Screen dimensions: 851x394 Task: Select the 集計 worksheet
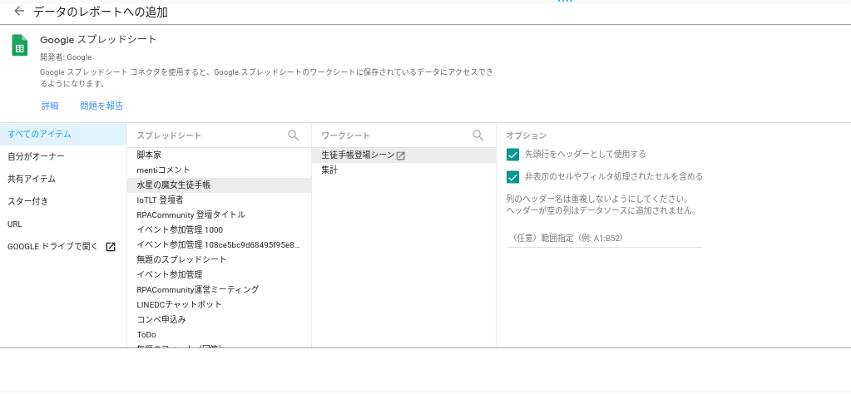click(x=403, y=170)
